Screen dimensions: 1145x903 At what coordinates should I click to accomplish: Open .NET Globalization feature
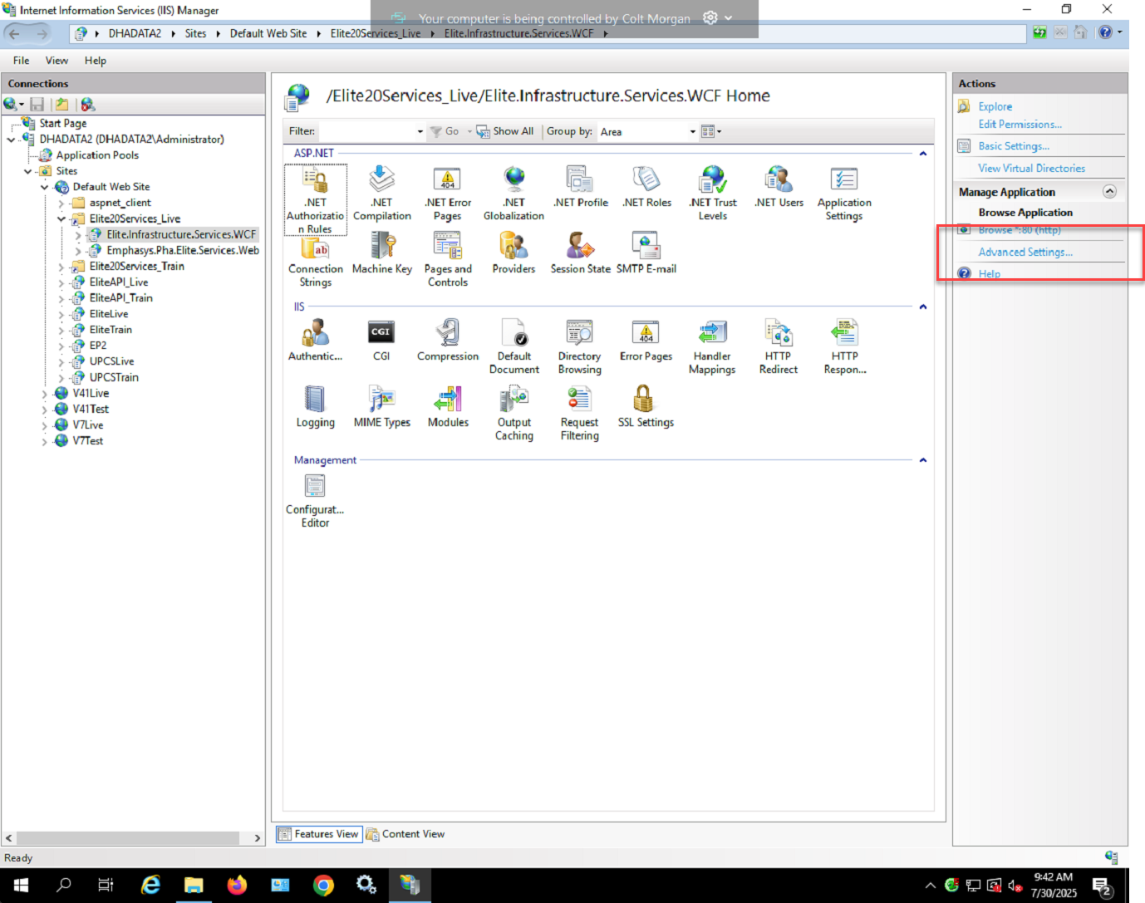coord(514,194)
